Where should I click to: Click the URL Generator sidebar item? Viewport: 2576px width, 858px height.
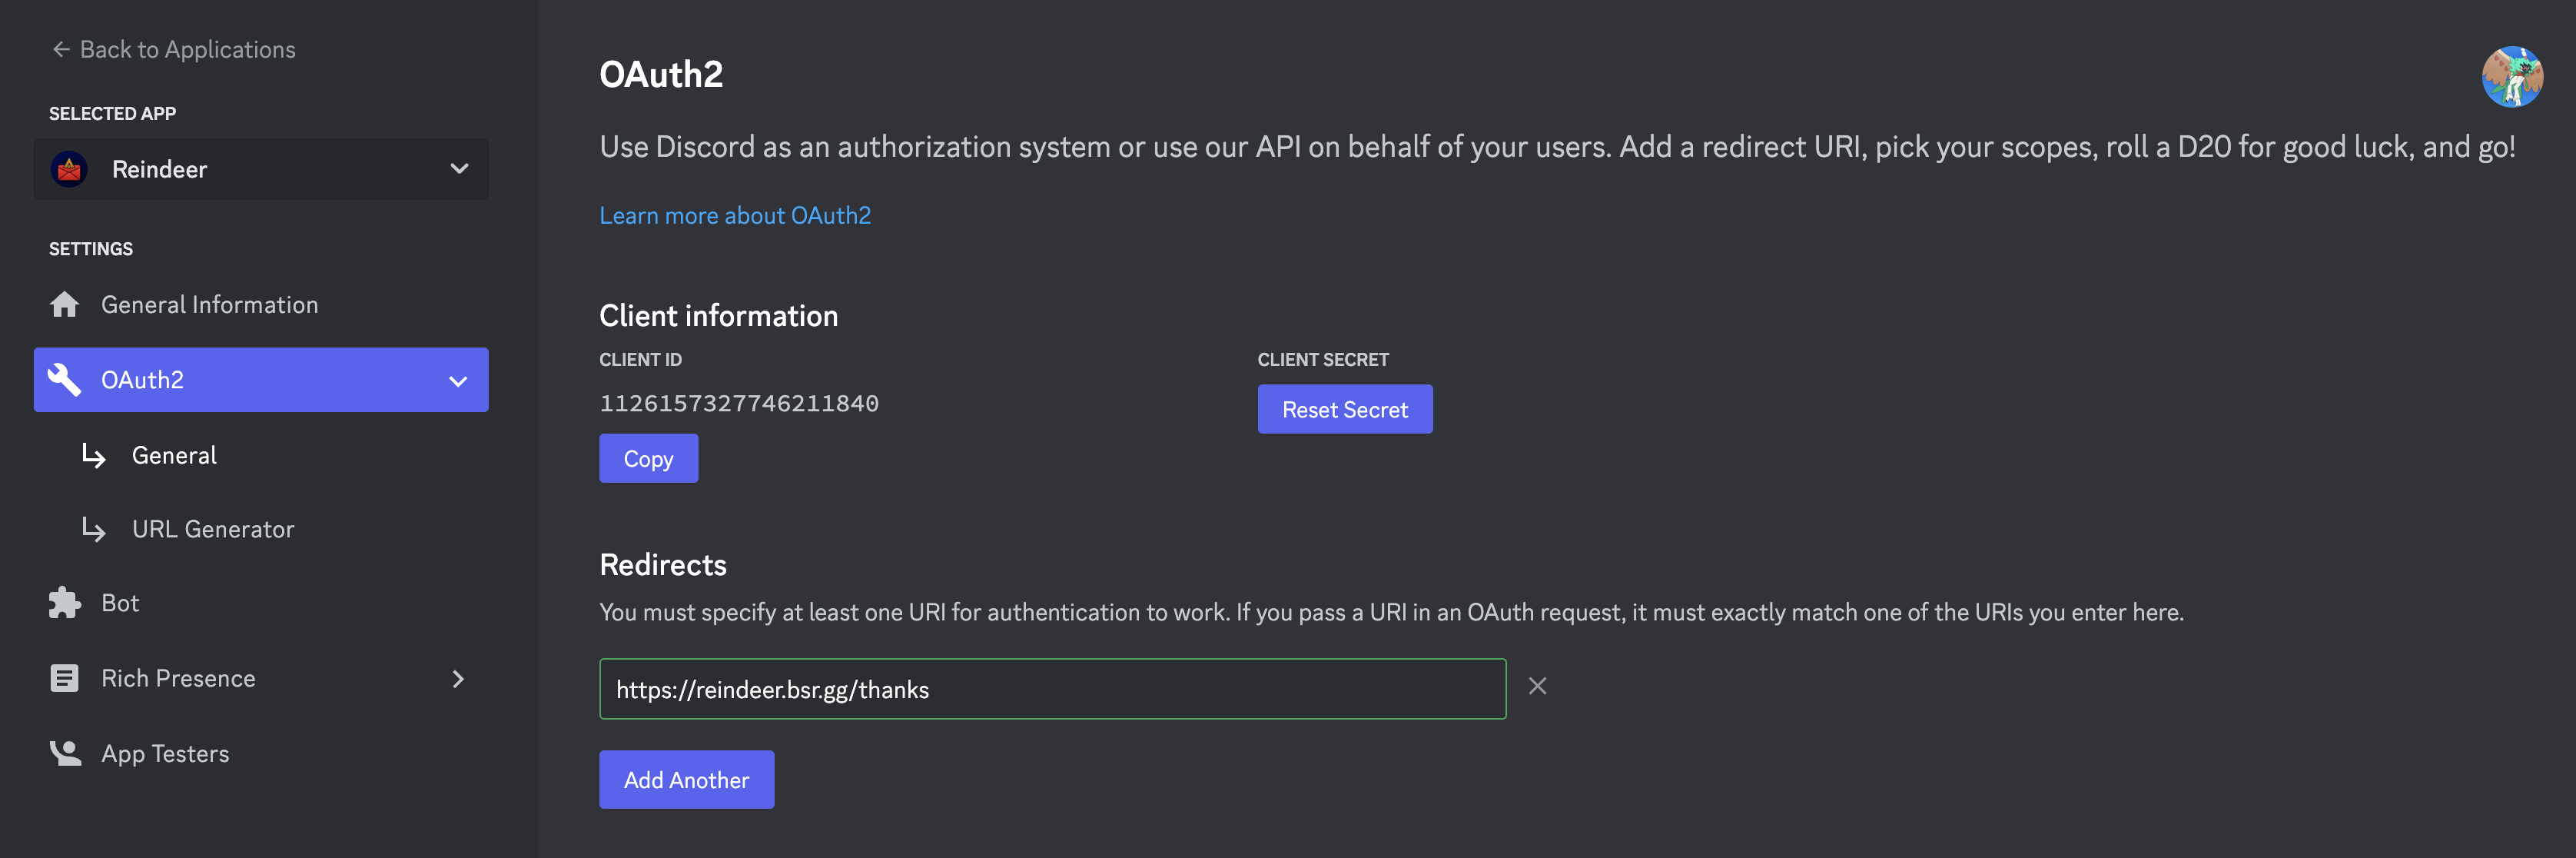(212, 527)
